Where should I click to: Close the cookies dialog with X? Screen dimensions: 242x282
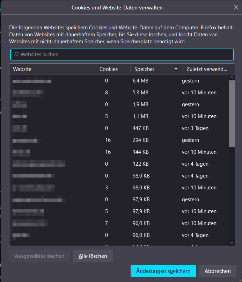(236, 7)
